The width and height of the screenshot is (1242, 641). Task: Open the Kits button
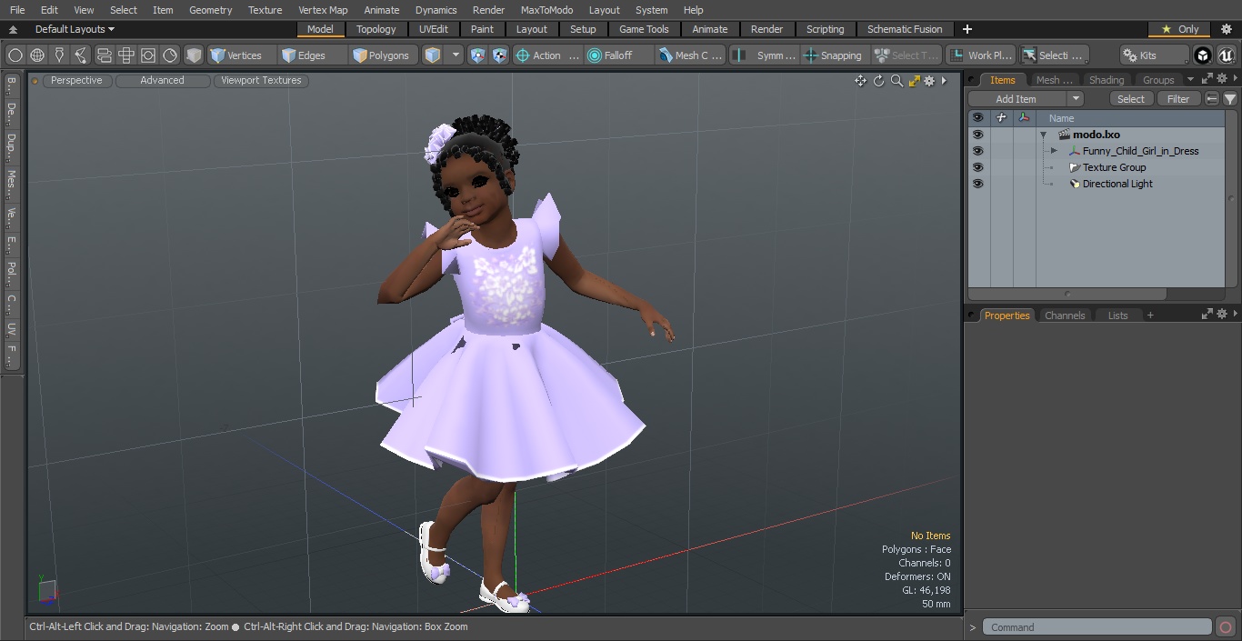pyautogui.click(x=1154, y=55)
